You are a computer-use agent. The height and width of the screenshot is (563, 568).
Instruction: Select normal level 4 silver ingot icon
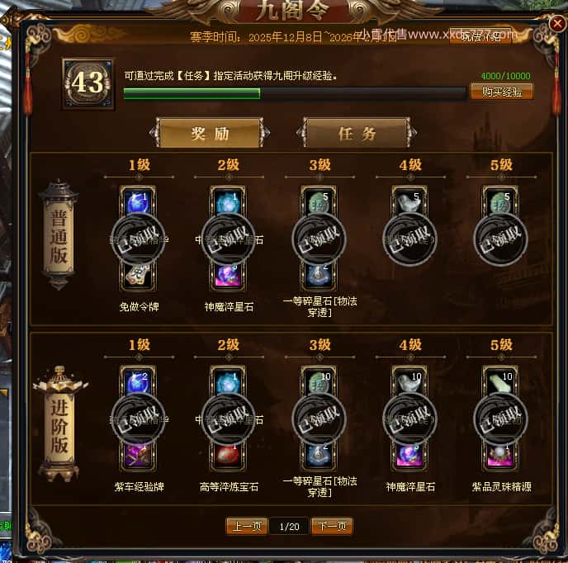point(409,202)
